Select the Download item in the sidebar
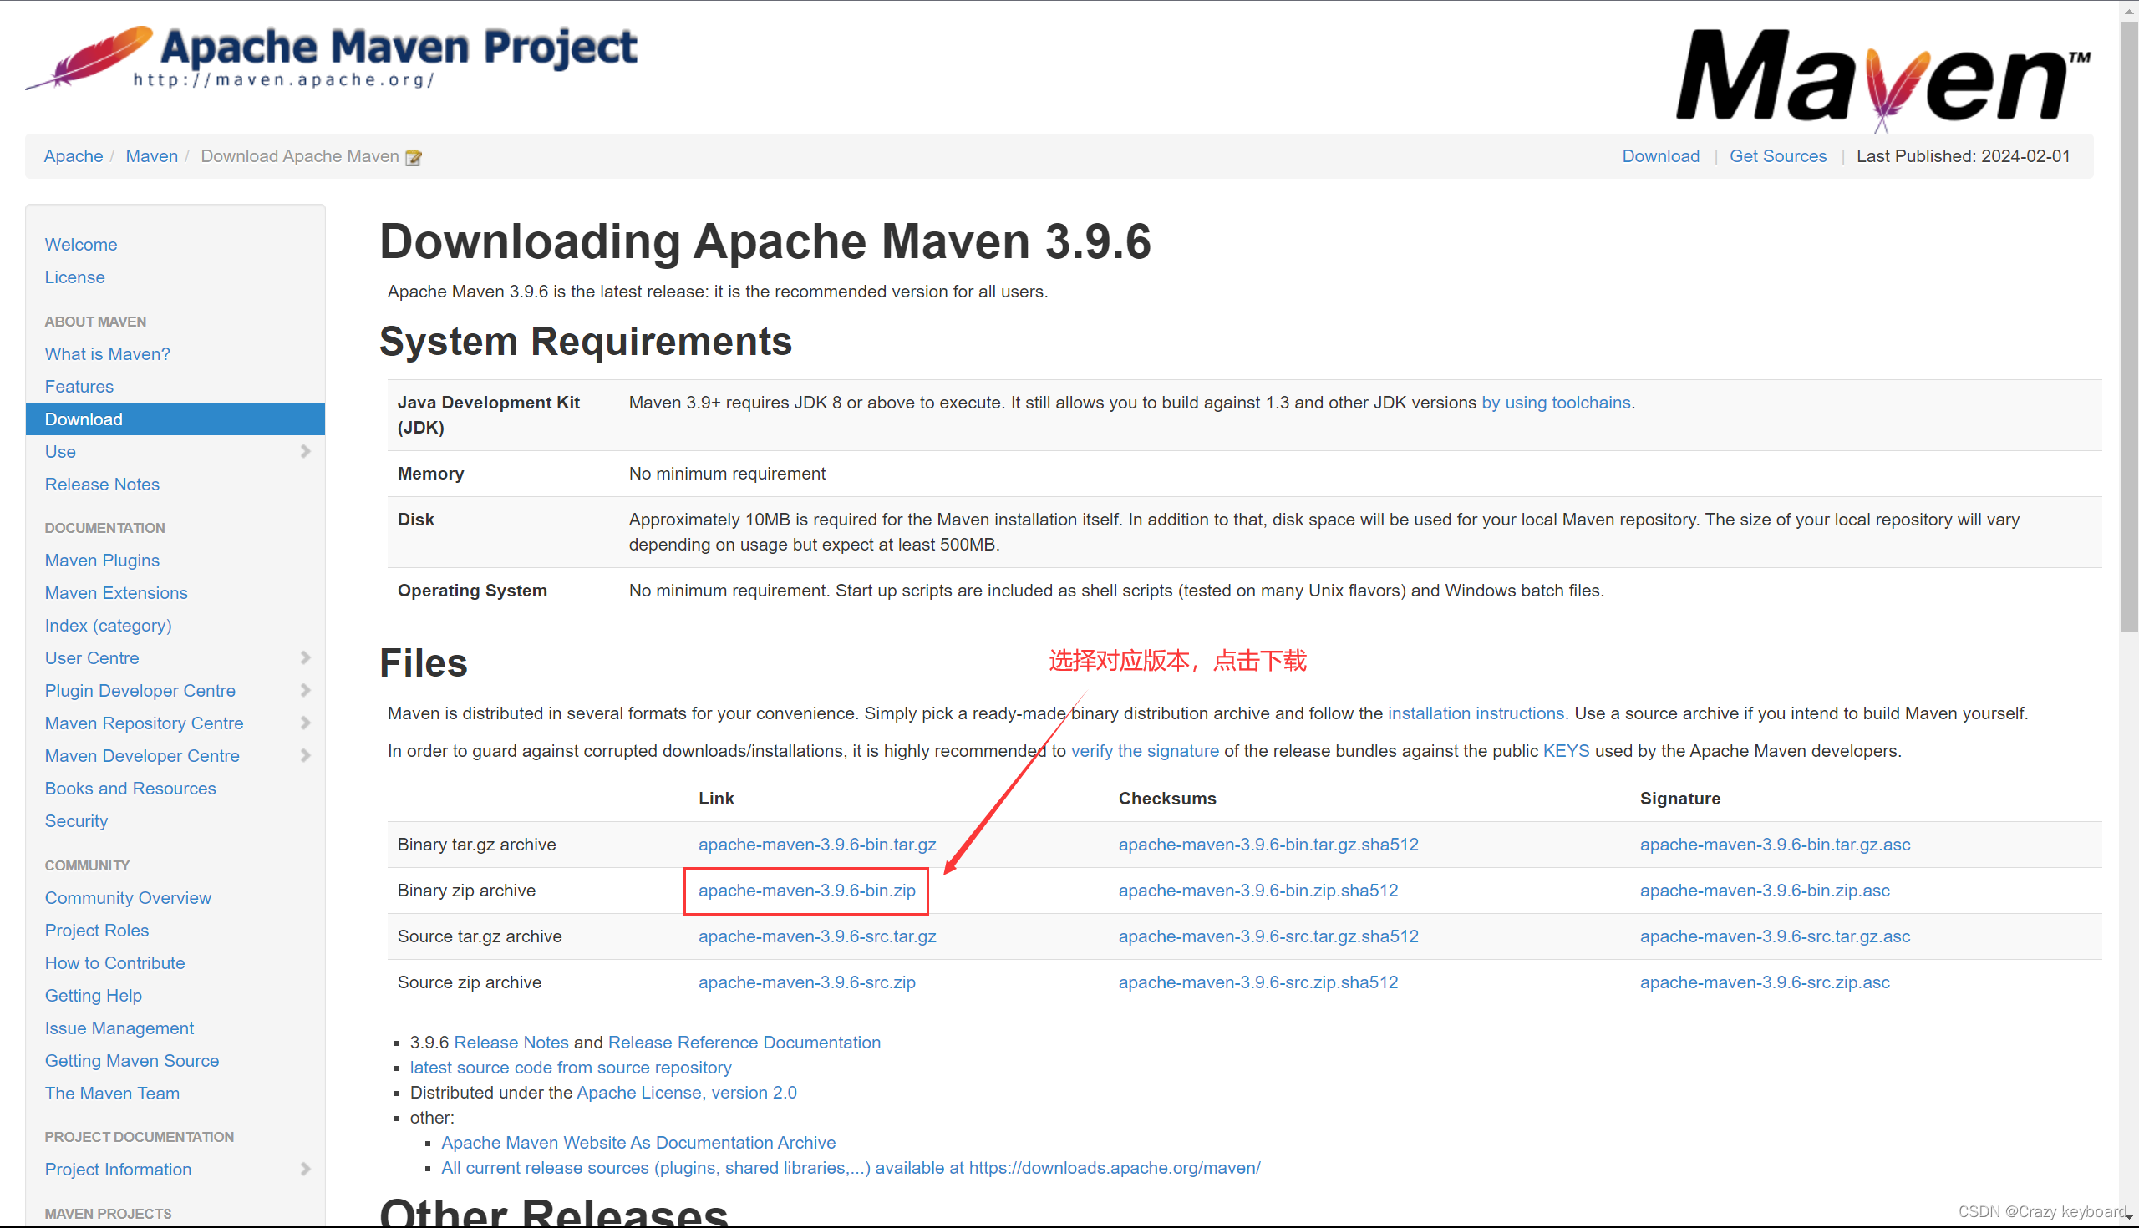Screen dimensions: 2139x1228 coord(84,419)
